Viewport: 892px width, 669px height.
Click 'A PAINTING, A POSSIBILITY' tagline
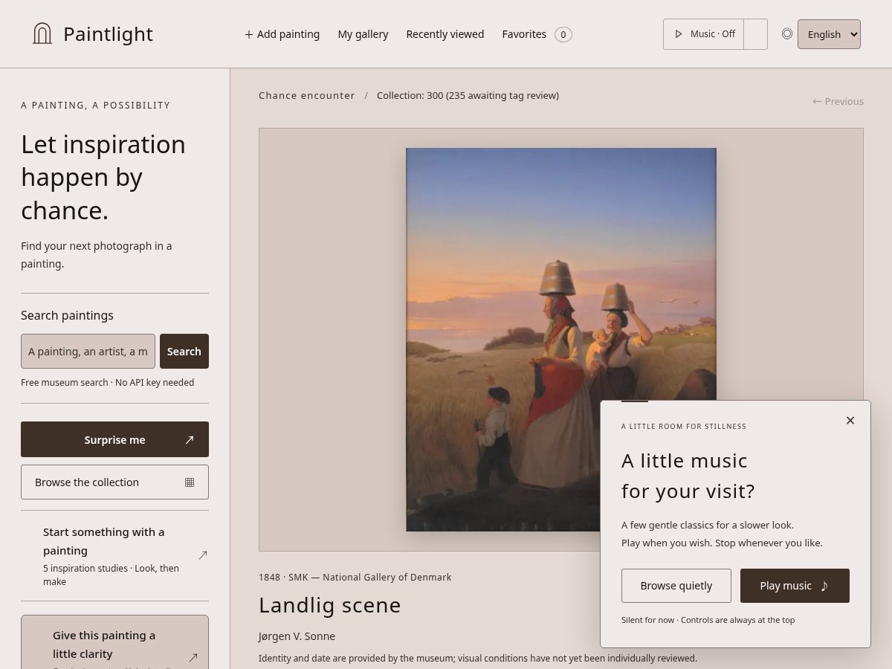(x=95, y=106)
